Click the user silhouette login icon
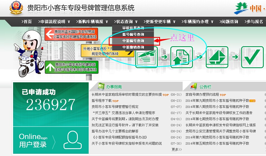Screen dimensions: 266x156 (72, 140)
